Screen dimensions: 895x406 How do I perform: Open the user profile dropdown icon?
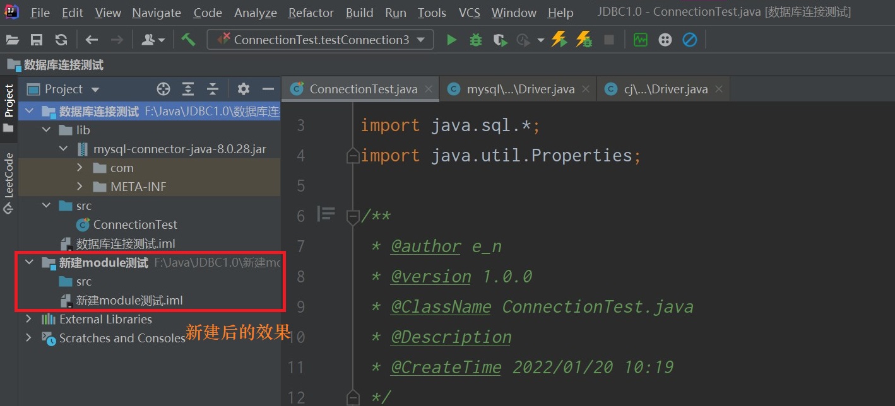pos(153,40)
